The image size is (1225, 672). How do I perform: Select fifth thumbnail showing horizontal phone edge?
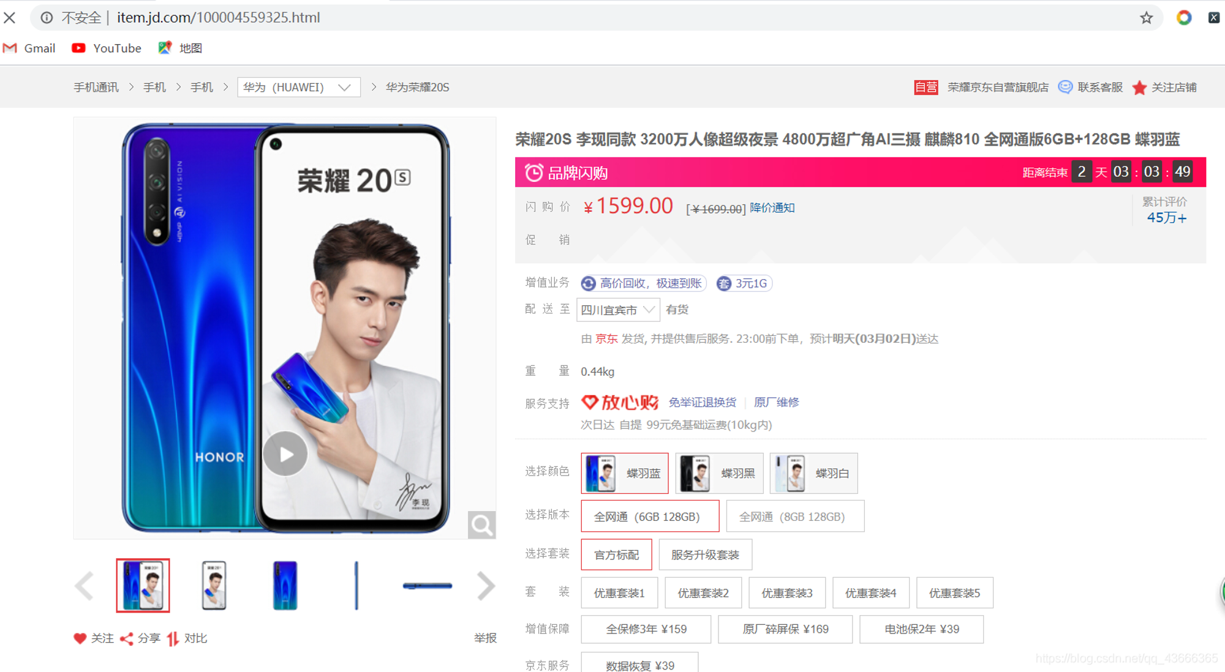tap(427, 586)
